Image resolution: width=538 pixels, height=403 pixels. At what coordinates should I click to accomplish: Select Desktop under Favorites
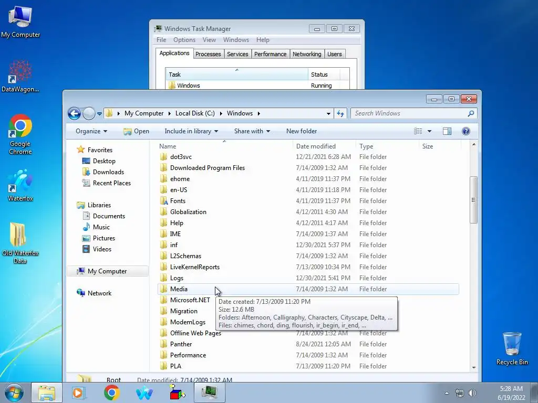tap(104, 161)
